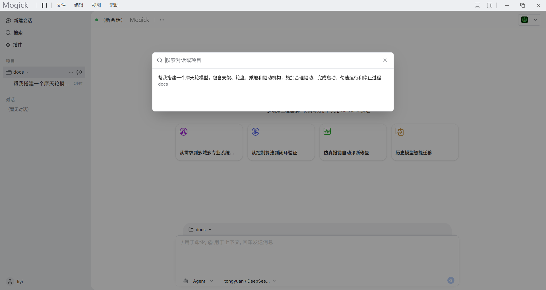The width and height of the screenshot is (546, 290).
Task: Click the send message arrow button
Action: (451, 280)
